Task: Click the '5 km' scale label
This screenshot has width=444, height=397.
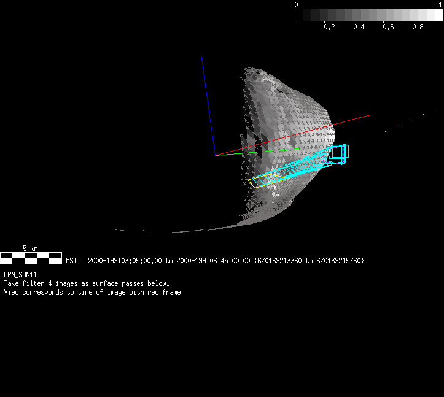Action: click(30, 248)
